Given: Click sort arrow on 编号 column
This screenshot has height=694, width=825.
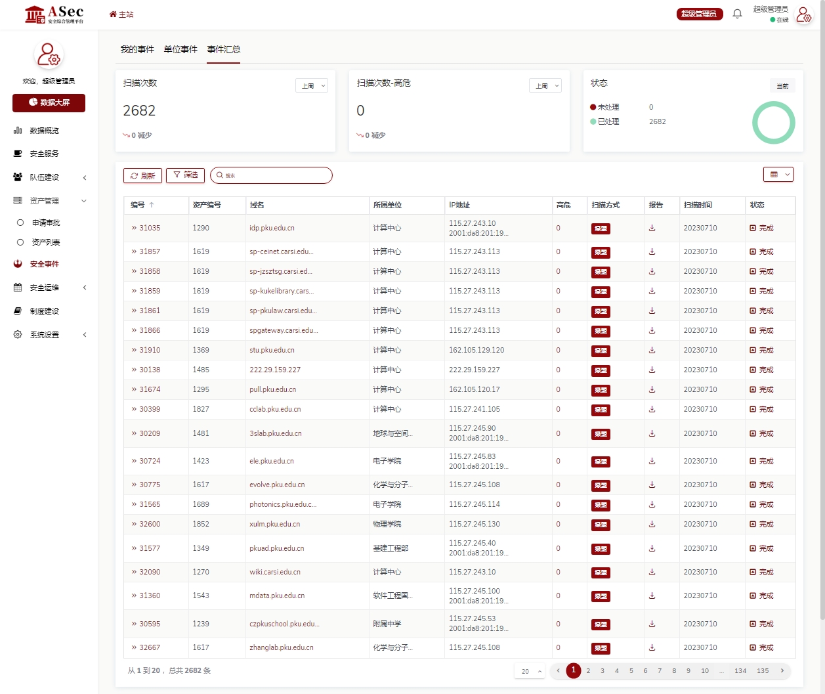Looking at the screenshot, I should (152, 205).
